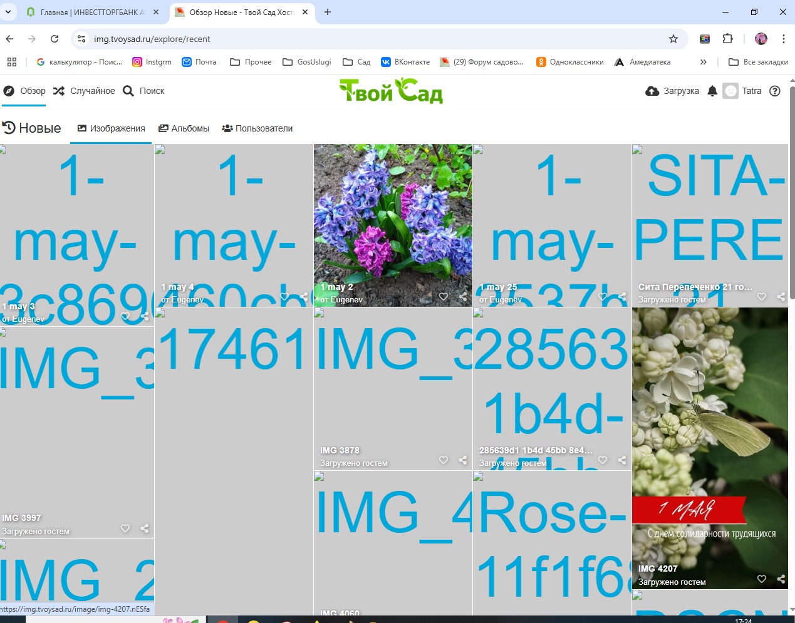Image resolution: width=795 pixels, height=623 pixels.
Task: Share the IMG 3878 image
Action: (x=463, y=460)
